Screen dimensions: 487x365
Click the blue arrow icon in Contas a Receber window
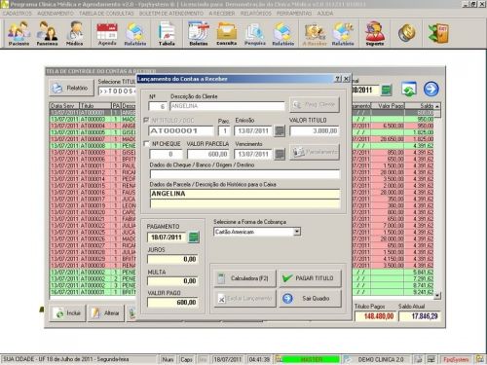(431, 89)
